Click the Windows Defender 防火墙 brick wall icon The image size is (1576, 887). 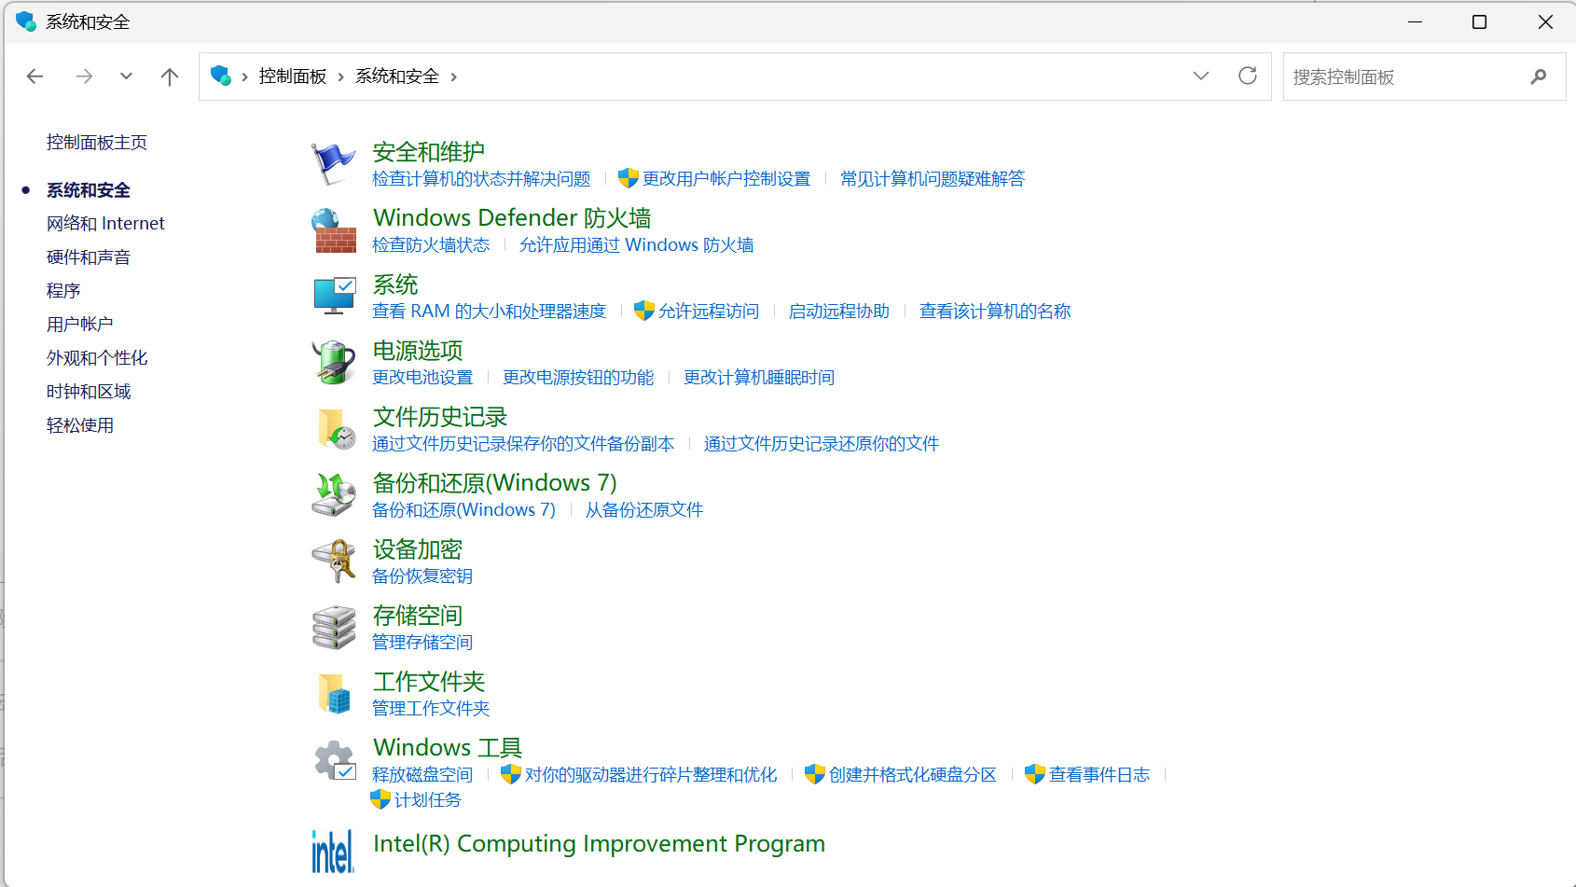[334, 230]
